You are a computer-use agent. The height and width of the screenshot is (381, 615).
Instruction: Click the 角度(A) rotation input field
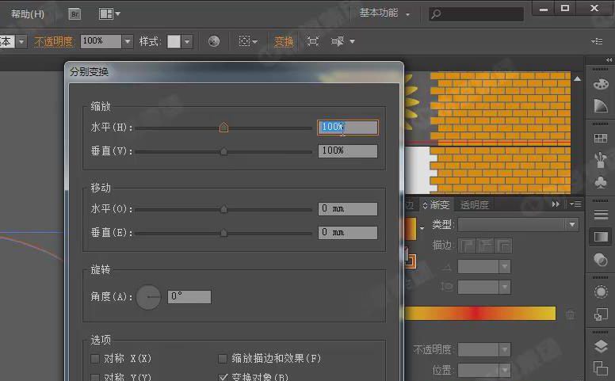(x=189, y=297)
